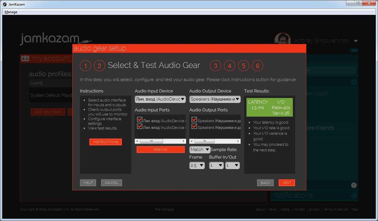The width and height of the screenshot is (378, 221).
Task: Open the terms of service link
Action: coord(336,209)
